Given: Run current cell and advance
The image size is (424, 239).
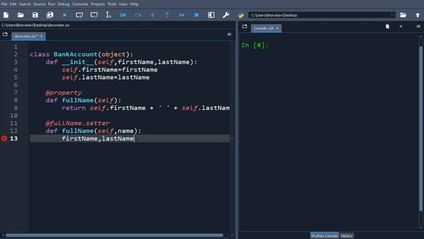Looking at the screenshot, I should [x=94, y=15].
